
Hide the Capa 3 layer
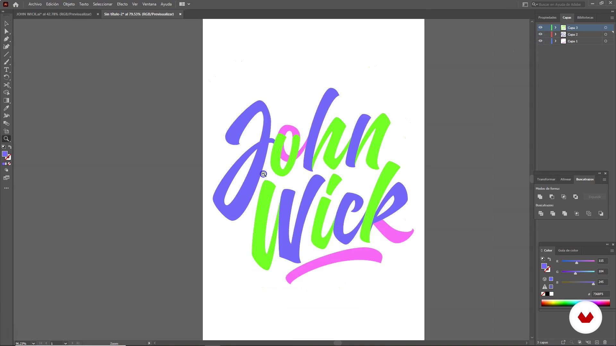click(x=540, y=28)
